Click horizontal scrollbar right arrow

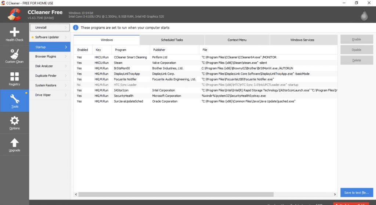click(335, 194)
